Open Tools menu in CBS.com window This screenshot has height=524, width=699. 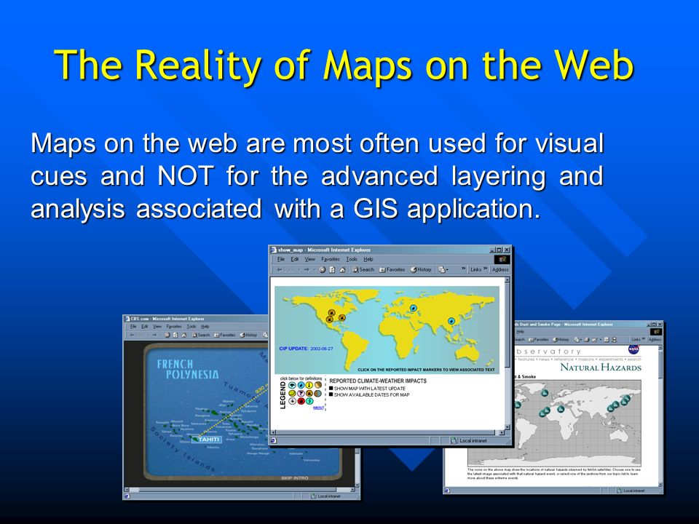coord(191,327)
